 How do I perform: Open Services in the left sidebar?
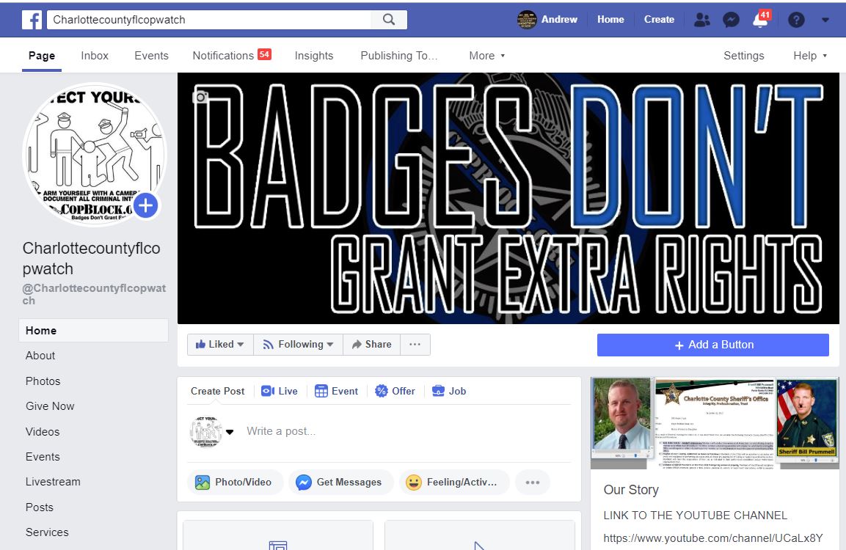pyautogui.click(x=47, y=532)
